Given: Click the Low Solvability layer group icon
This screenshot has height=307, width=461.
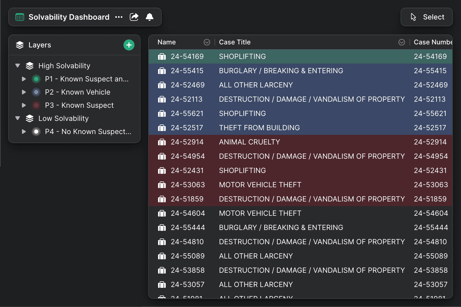Looking at the screenshot, I should (x=30, y=118).
